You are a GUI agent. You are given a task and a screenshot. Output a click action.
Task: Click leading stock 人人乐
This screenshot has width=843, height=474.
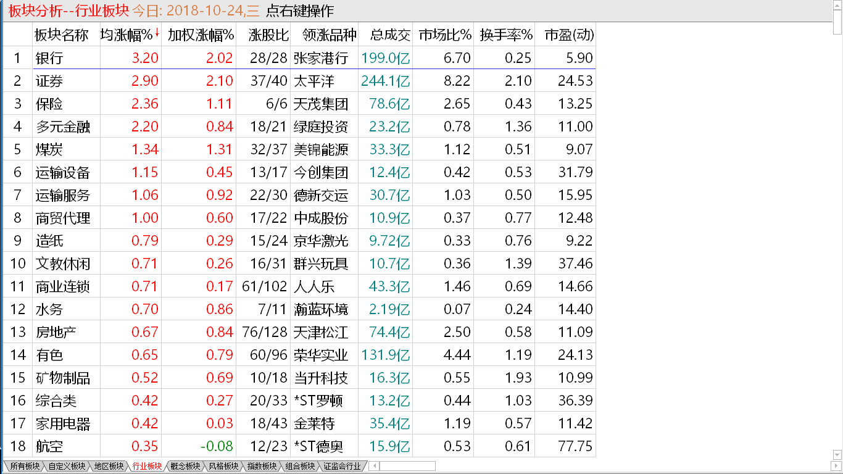pos(314,286)
